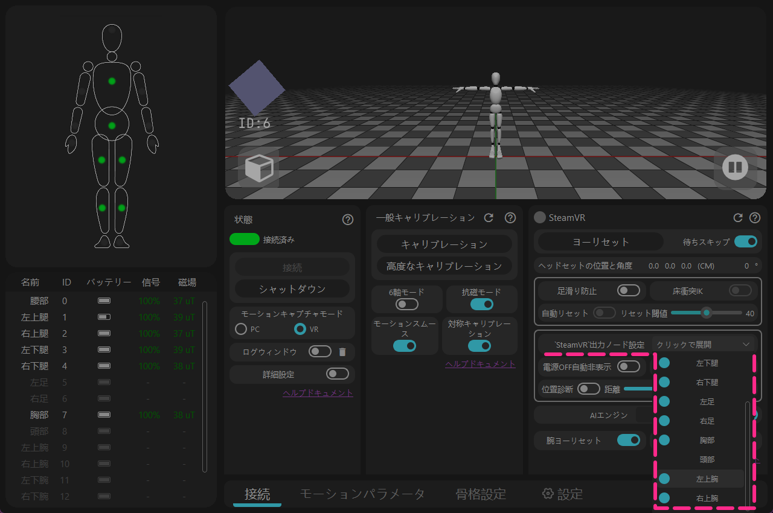
Task: Toggle the モーションスムース switch
Action: pyautogui.click(x=405, y=345)
